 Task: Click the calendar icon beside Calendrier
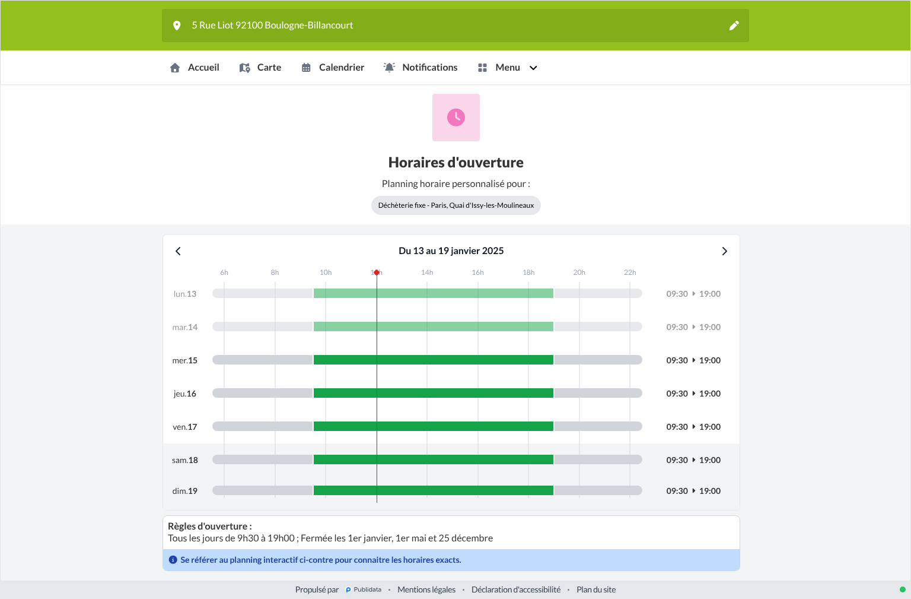pos(306,68)
